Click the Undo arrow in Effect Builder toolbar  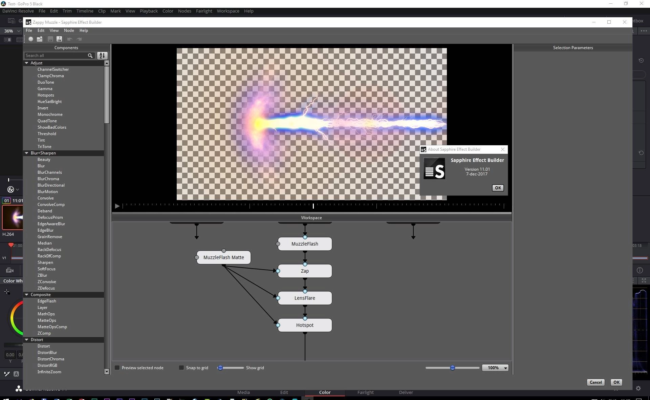[70, 39]
